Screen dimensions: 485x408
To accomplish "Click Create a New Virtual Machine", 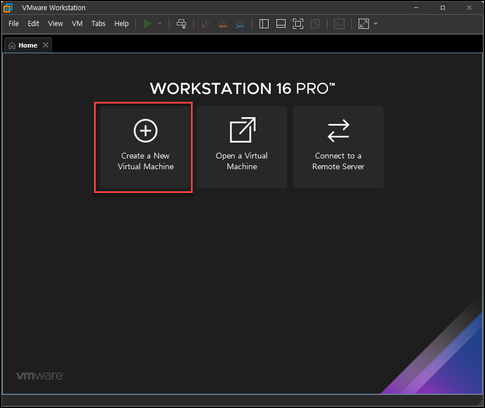I will tap(146, 147).
